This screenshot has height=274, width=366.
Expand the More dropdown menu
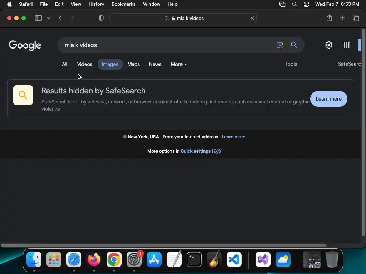click(x=179, y=64)
